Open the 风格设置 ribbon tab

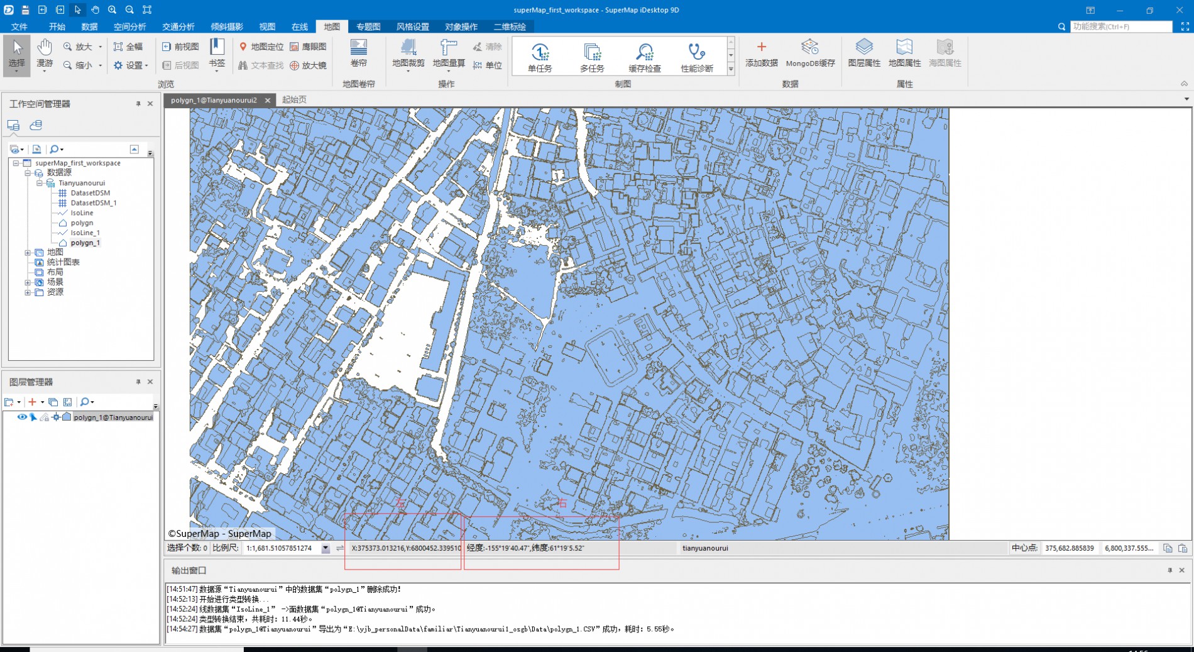[413, 26]
